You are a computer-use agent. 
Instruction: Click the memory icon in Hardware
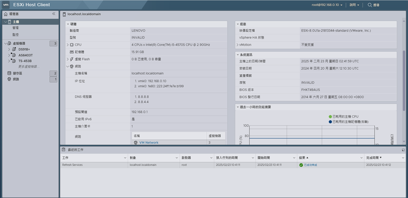[72, 52]
